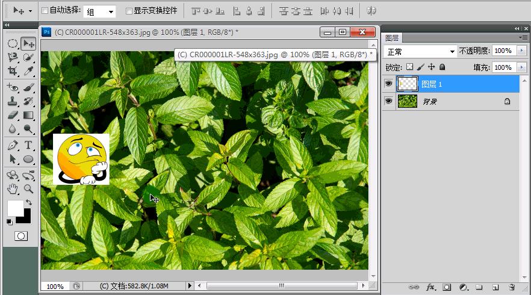Select the Eraser tool
531x295 pixels.
point(12,115)
